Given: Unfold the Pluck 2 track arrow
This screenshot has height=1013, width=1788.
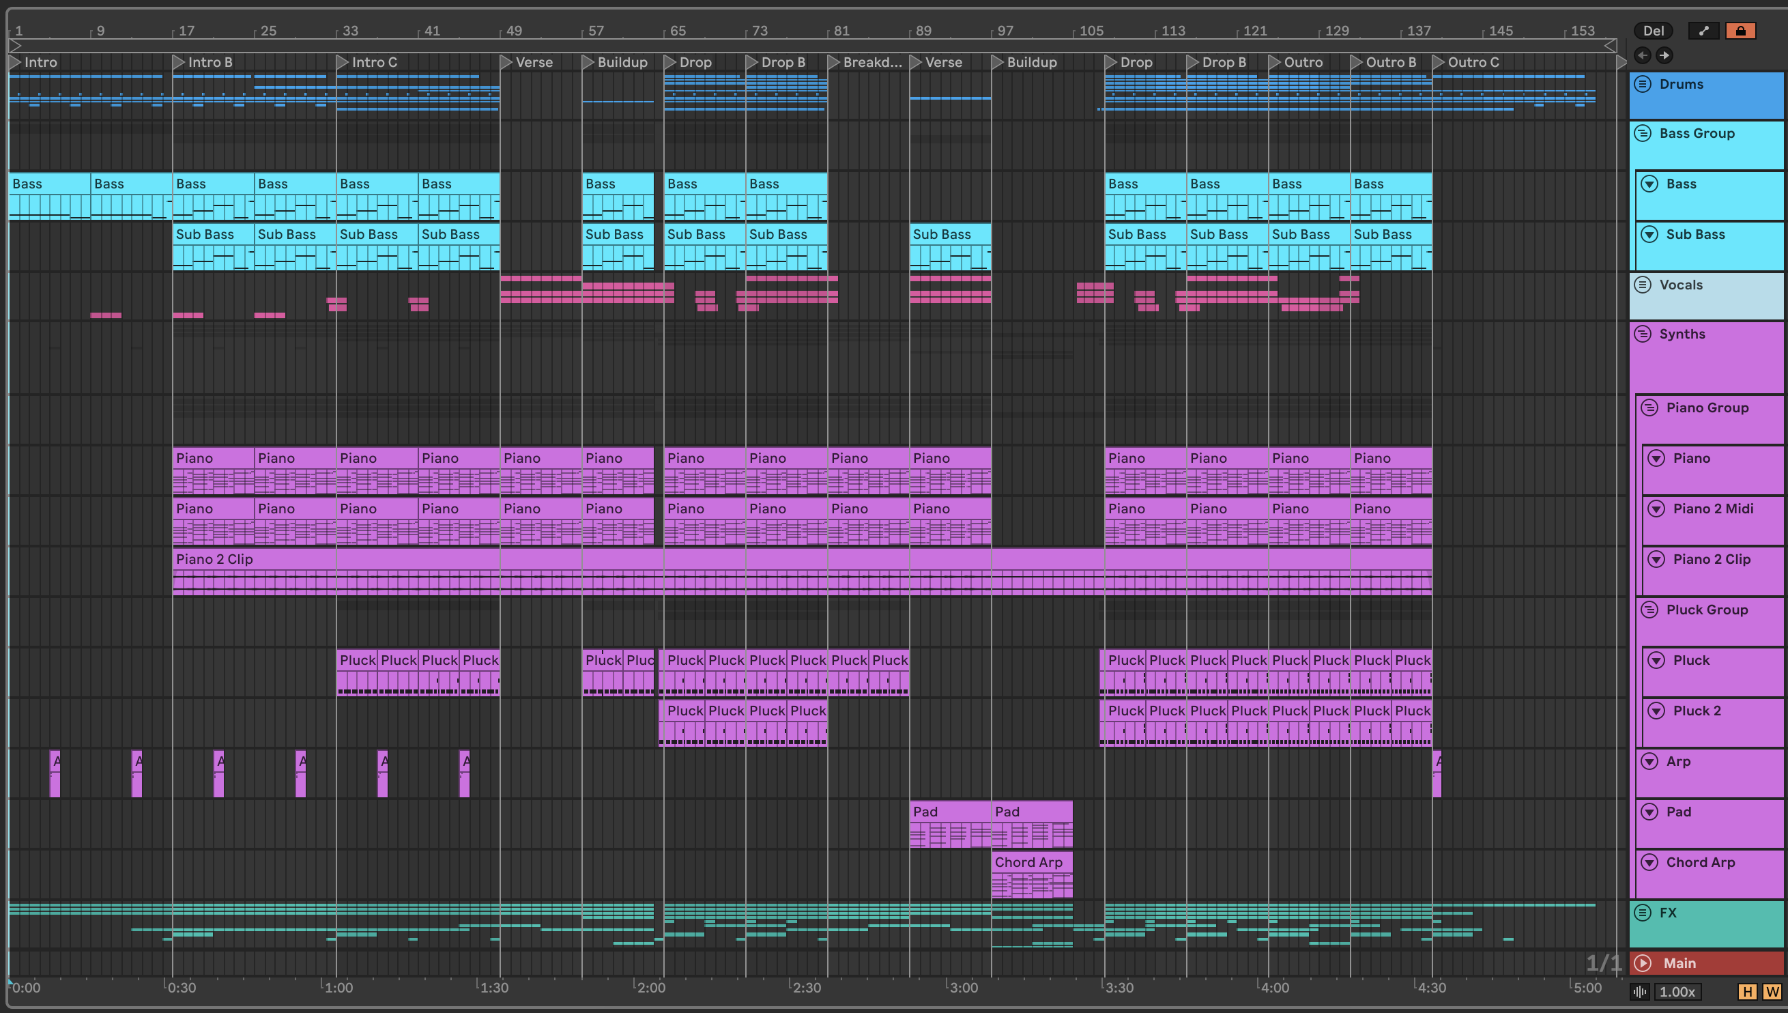Looking at the screenshot, I should [x=1656, y=711].
